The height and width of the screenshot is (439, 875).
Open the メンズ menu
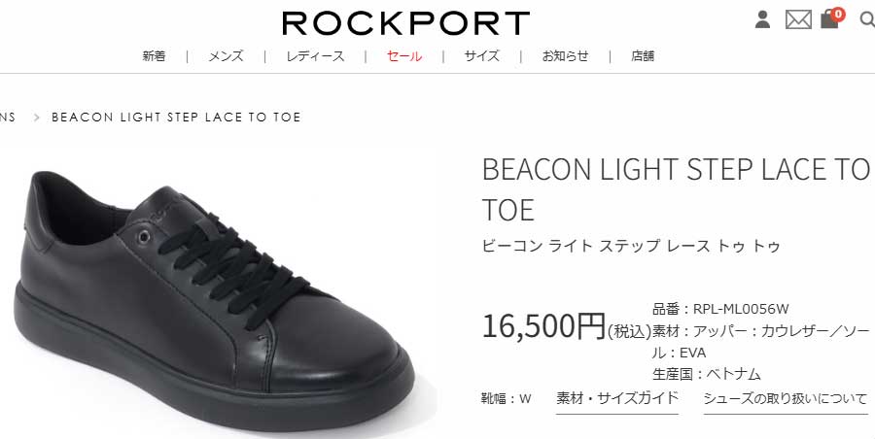point(226,56)
